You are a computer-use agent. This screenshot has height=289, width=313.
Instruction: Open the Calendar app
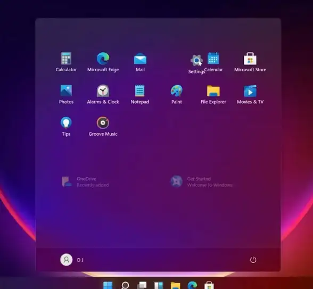[x=213, y=62]
